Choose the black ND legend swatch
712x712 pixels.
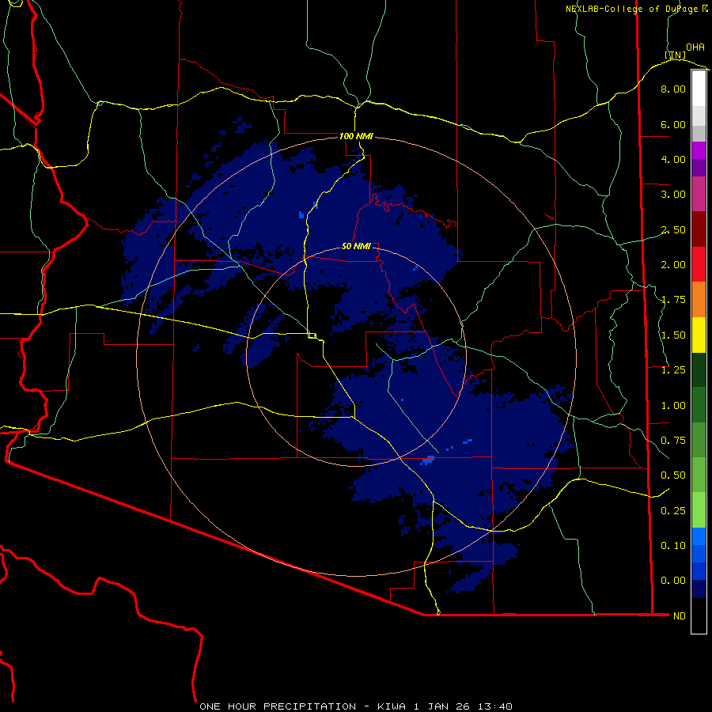[699, 615]
